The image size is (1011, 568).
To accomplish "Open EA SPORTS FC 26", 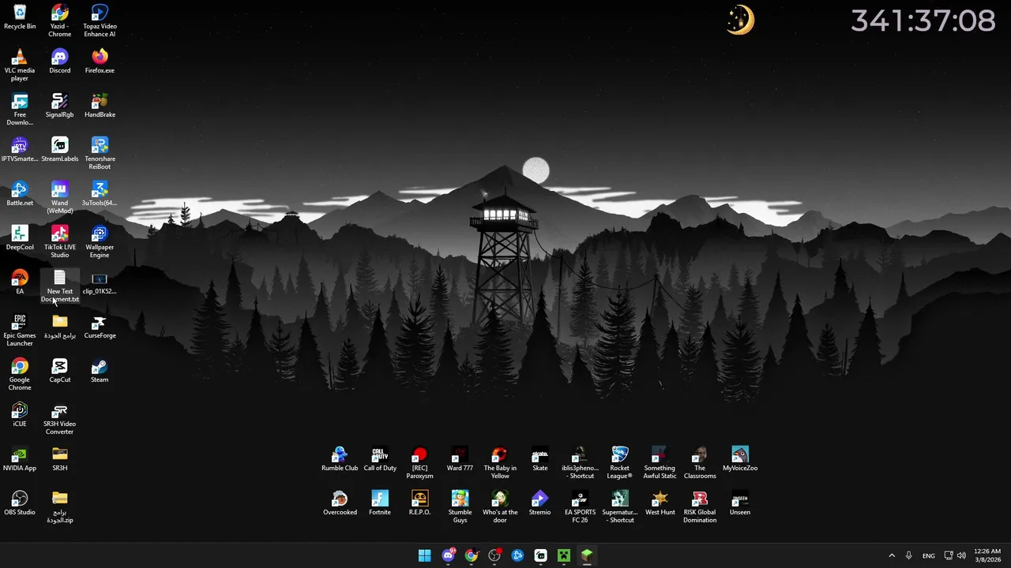I will pos(580,507).
